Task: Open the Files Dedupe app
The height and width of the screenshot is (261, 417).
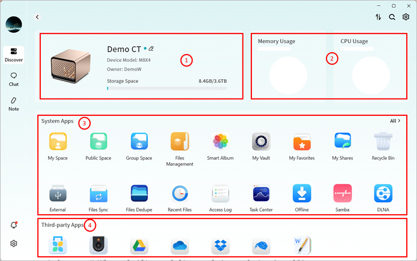Action: 139,194
